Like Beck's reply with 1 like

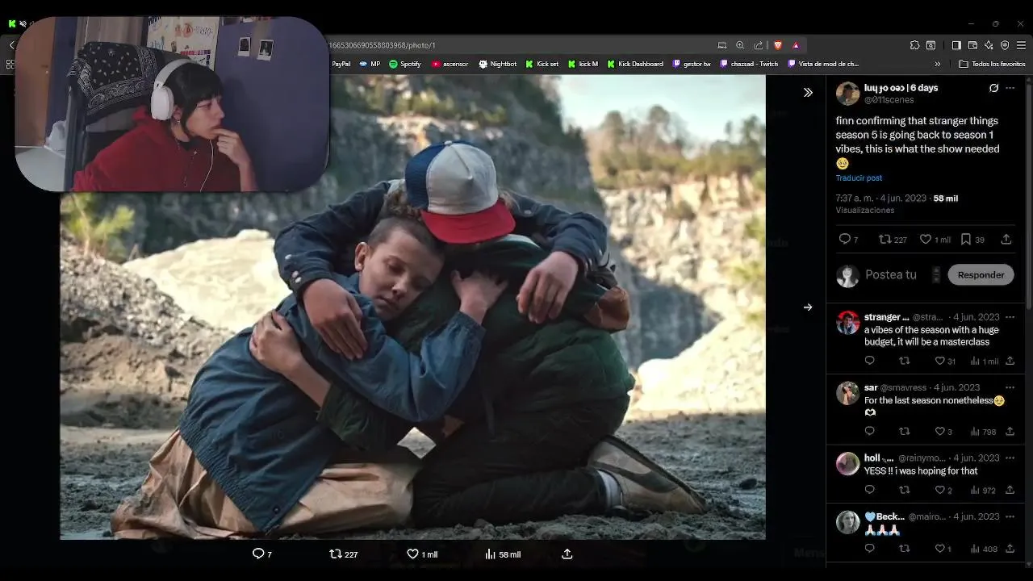click(943, 549)
